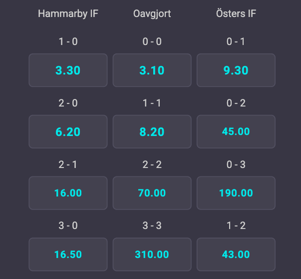This screenshot has height=279, width=301.
Task: Choose 16.00 odds for Hammarby 2-1
Action: click(68, 193)
